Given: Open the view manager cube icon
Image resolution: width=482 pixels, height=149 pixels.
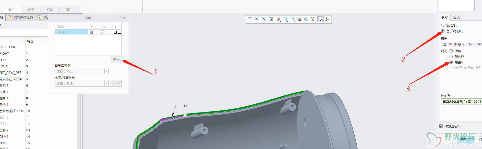Looking at the screenshot, I should pos(292,19).
